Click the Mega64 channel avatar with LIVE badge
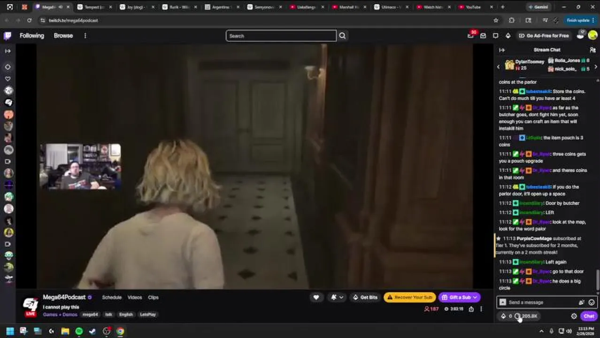This screenshot has height=338, width=600. 31,306
